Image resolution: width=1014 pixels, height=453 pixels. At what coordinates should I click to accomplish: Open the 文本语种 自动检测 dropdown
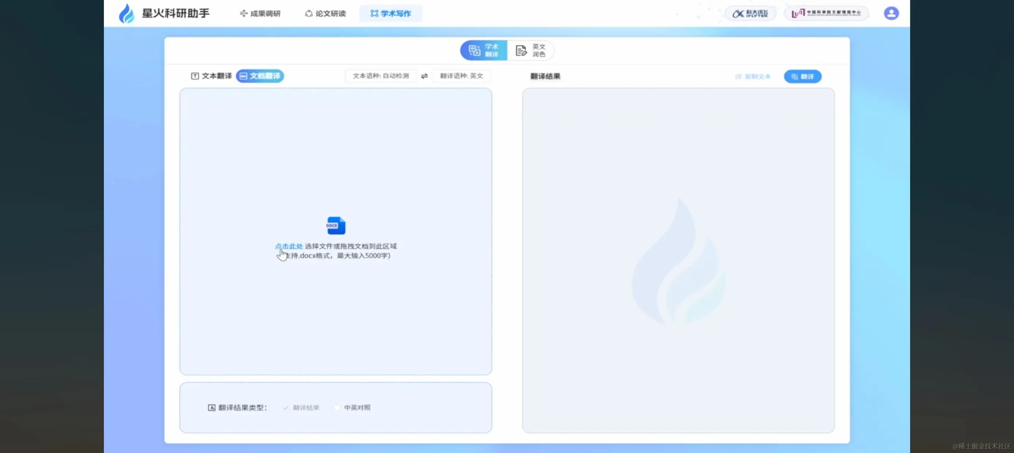[380, 76]
